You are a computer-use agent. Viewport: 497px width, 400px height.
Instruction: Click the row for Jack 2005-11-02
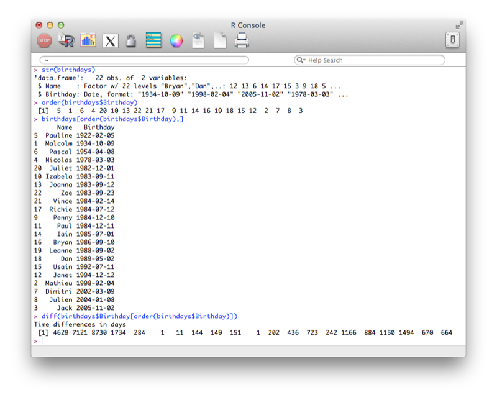[74, 308]
